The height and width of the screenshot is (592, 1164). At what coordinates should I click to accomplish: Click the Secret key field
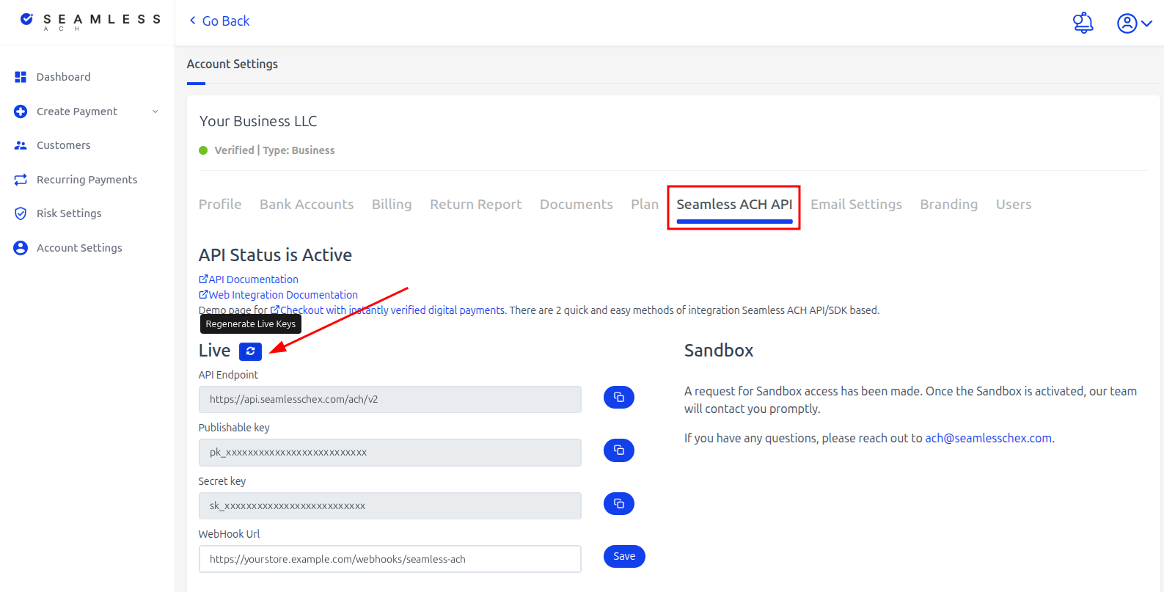[x=390, y=506]
